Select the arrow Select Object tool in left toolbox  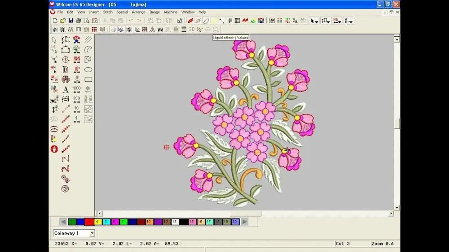coord(54,40)
